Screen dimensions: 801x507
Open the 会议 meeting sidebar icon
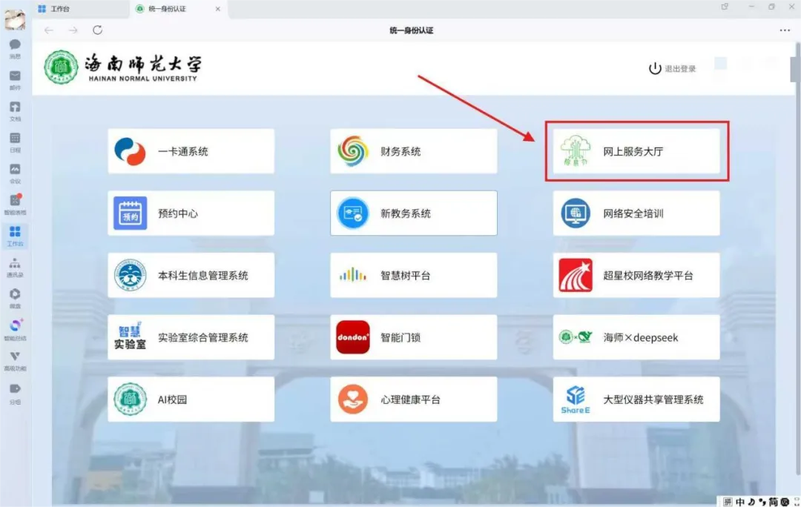coord(15,173)
